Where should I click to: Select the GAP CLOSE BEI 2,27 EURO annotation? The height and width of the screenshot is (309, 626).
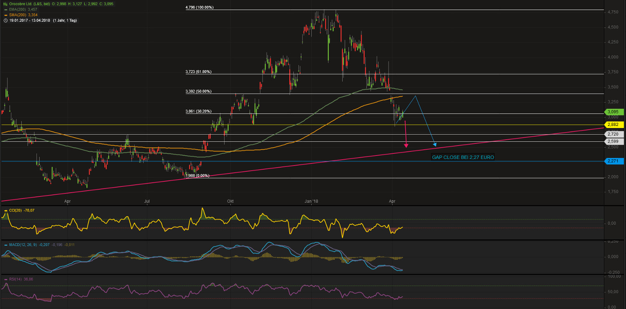click(x=463, y=158)
